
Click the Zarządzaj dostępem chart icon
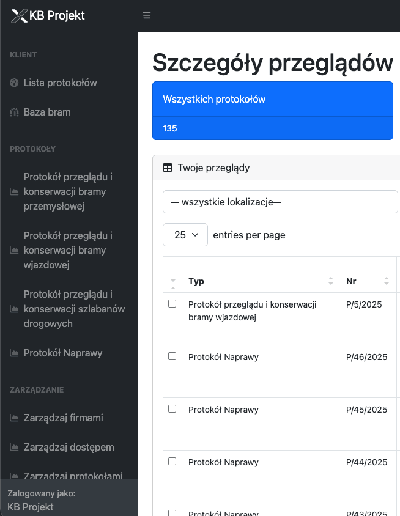coord(14,448)
